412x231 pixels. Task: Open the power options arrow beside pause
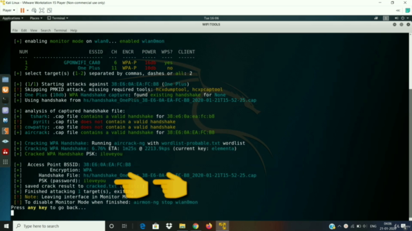(x=28, y=10)
